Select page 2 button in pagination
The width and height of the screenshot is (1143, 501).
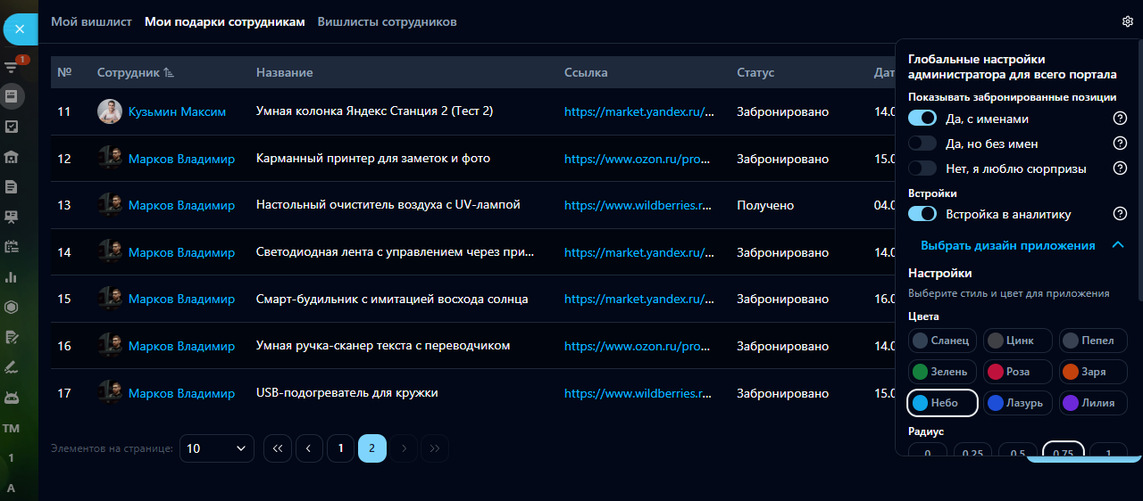pyautogui.click(x=372, y=448)
